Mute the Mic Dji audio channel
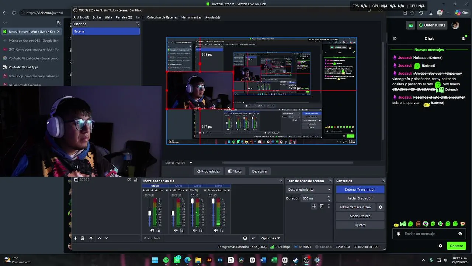This screenshot has height=266, width=472. pos(195,231)
